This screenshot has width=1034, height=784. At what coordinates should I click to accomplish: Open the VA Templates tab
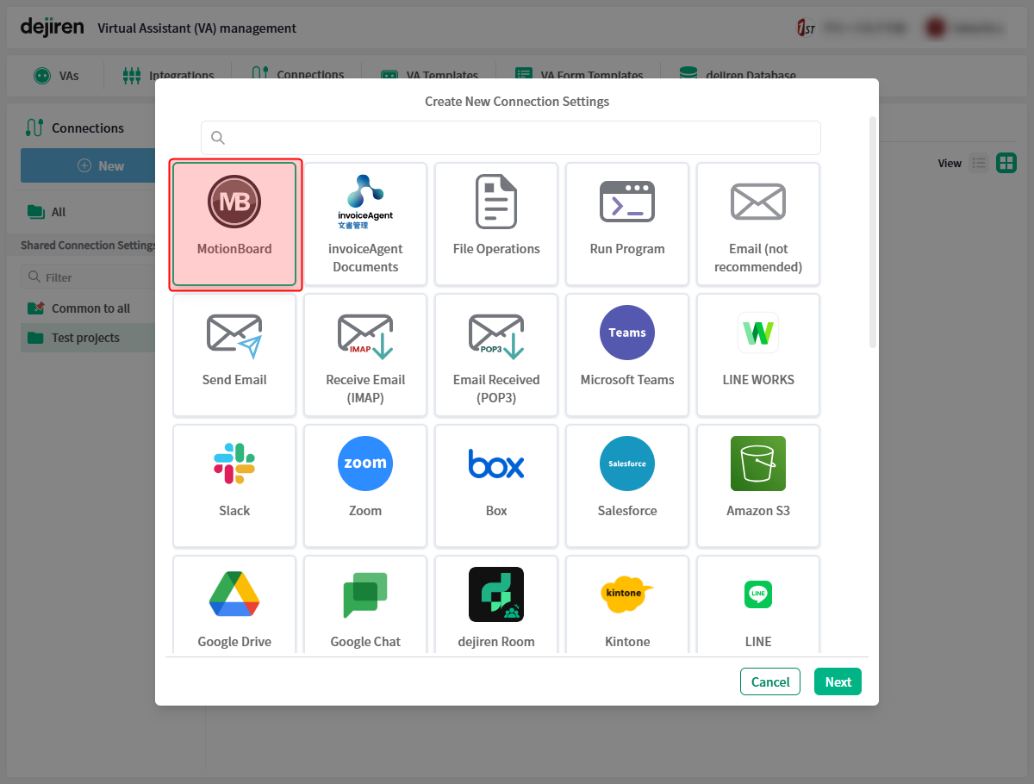430,76
